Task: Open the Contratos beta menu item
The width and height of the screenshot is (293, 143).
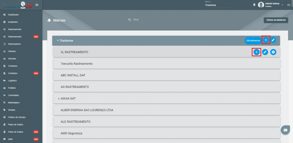Action: point(21,73)
